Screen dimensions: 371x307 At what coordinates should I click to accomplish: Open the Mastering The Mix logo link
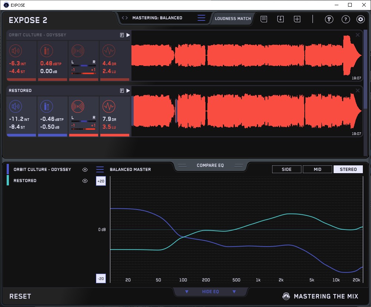click(x=321, y=296)
